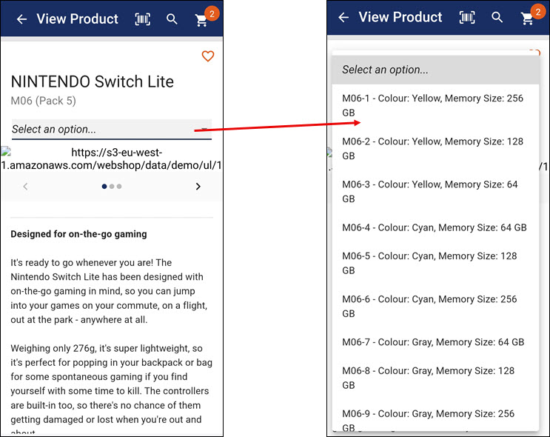Image resolution: width=550 pixels, height=437 pixels.
Task: Tap back arrow on right screen header
Action: tap(343, 18)
